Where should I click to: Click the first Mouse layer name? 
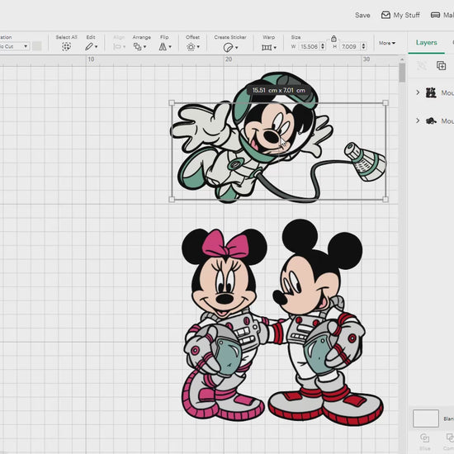coord(447,92)
